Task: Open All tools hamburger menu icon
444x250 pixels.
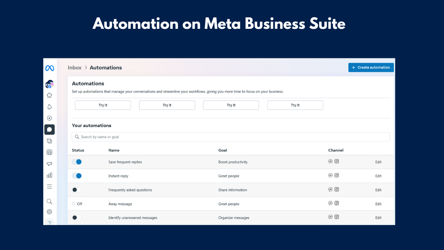Action: 50,186
